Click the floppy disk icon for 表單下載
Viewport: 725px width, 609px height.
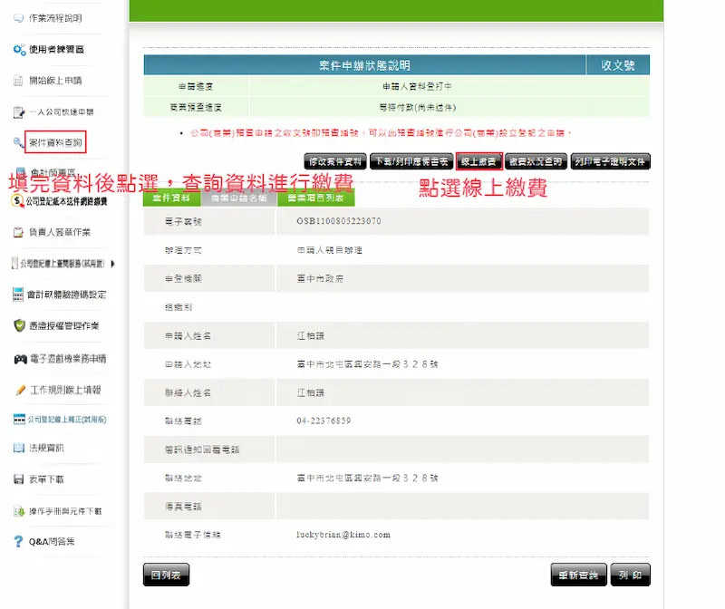[x=19, y=479]
